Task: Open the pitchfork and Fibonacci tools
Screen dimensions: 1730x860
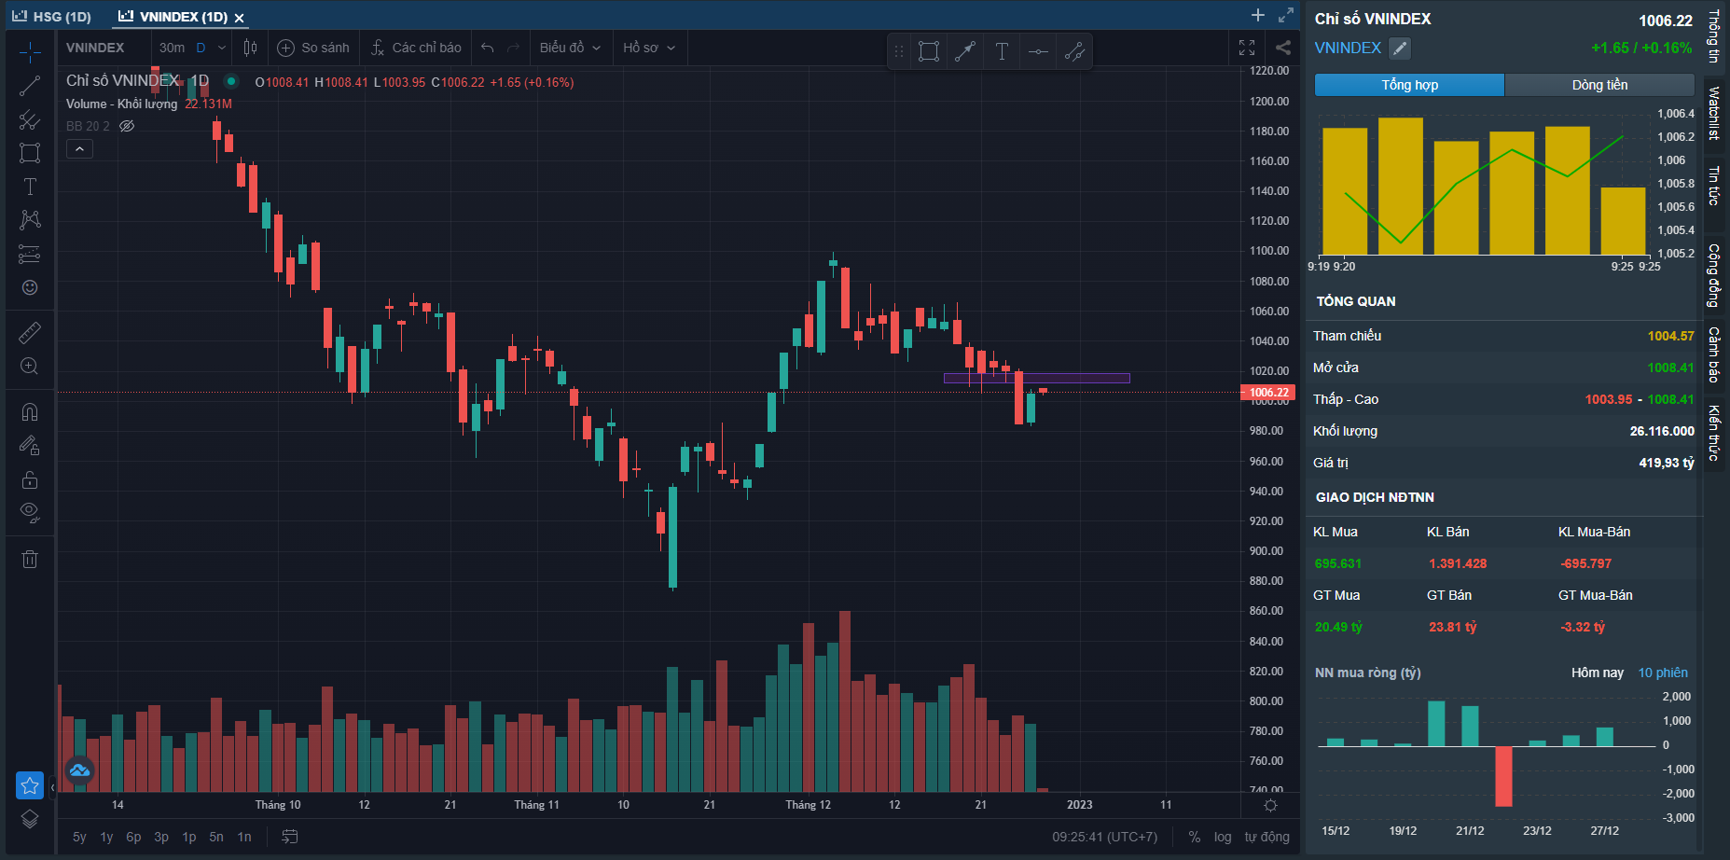Action: (x=30, y=119)
